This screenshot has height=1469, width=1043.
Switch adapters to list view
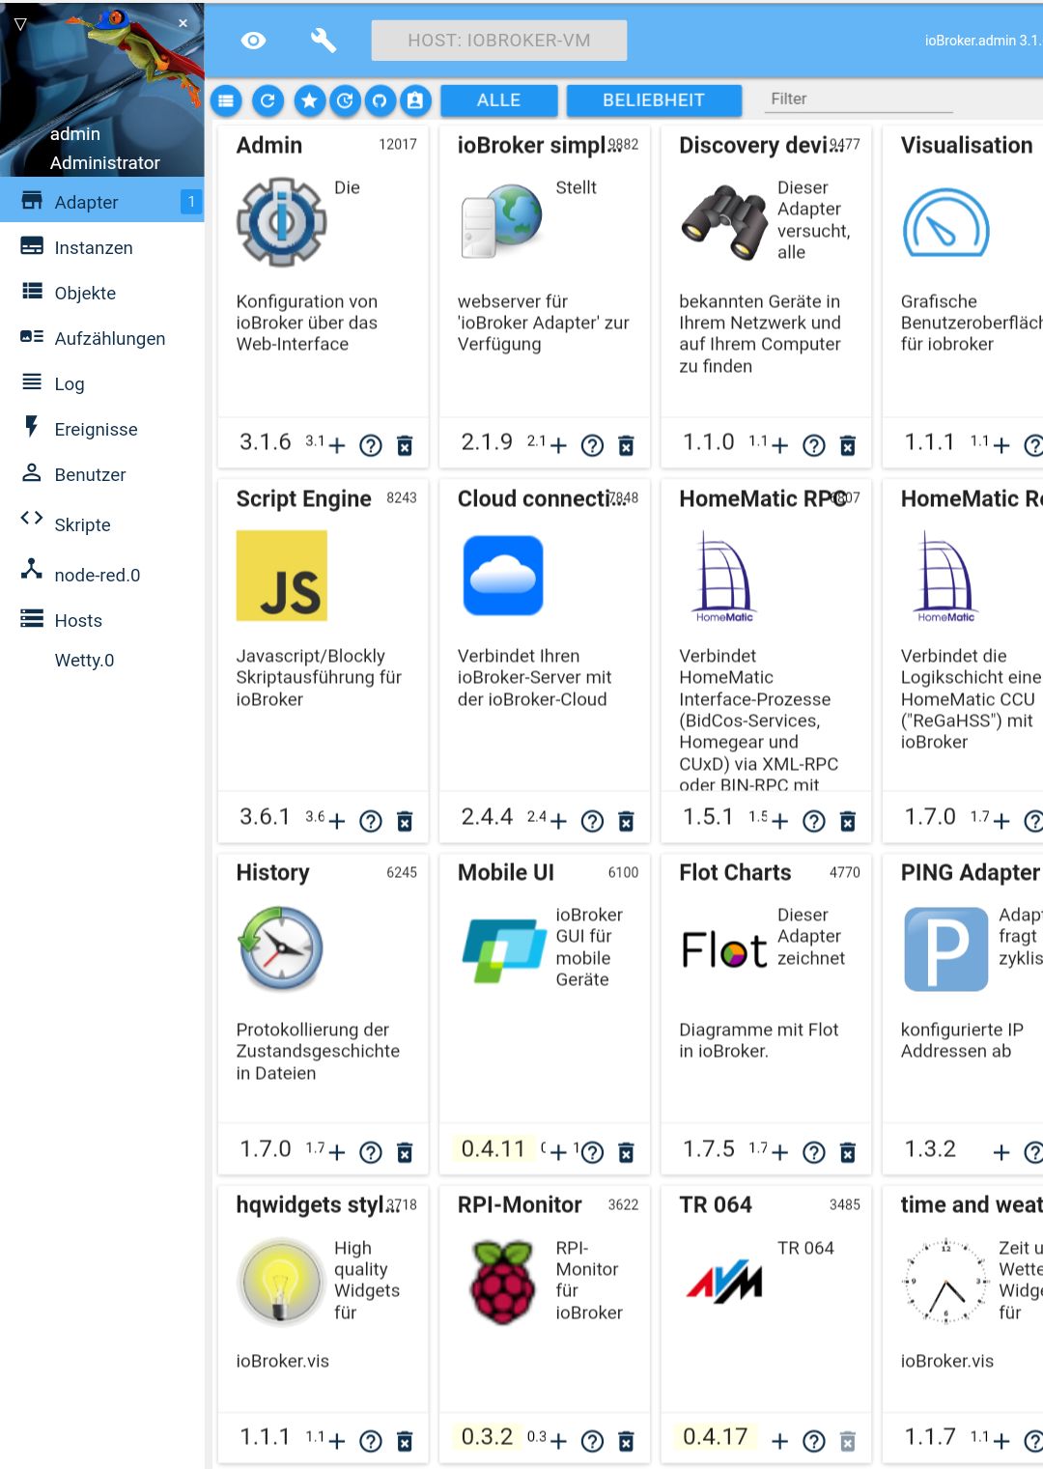tap(226, 99)
